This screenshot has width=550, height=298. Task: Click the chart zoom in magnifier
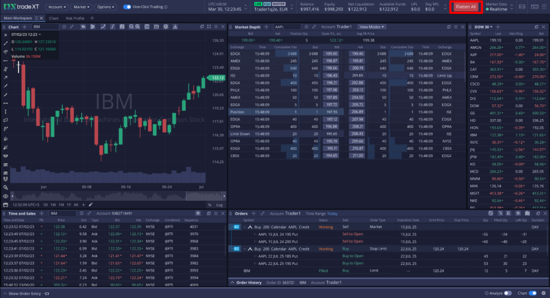click(137, 27)
